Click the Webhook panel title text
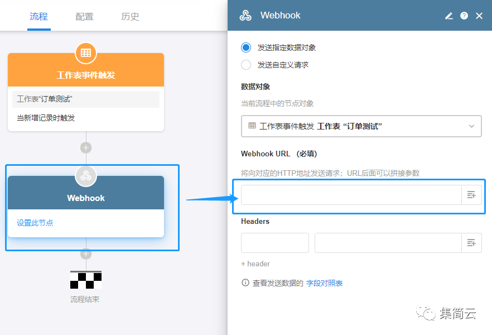This screenshot has height=335, width=492. click(280, 16)
